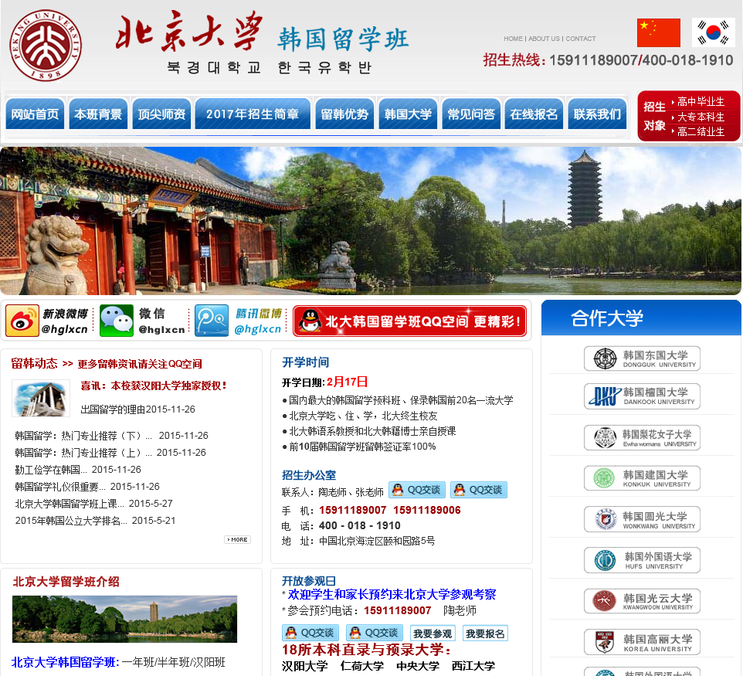Open 顶尖师资 navigation tab
The width and height of the screenshot is (743, 676).
(x=161, y=114)
